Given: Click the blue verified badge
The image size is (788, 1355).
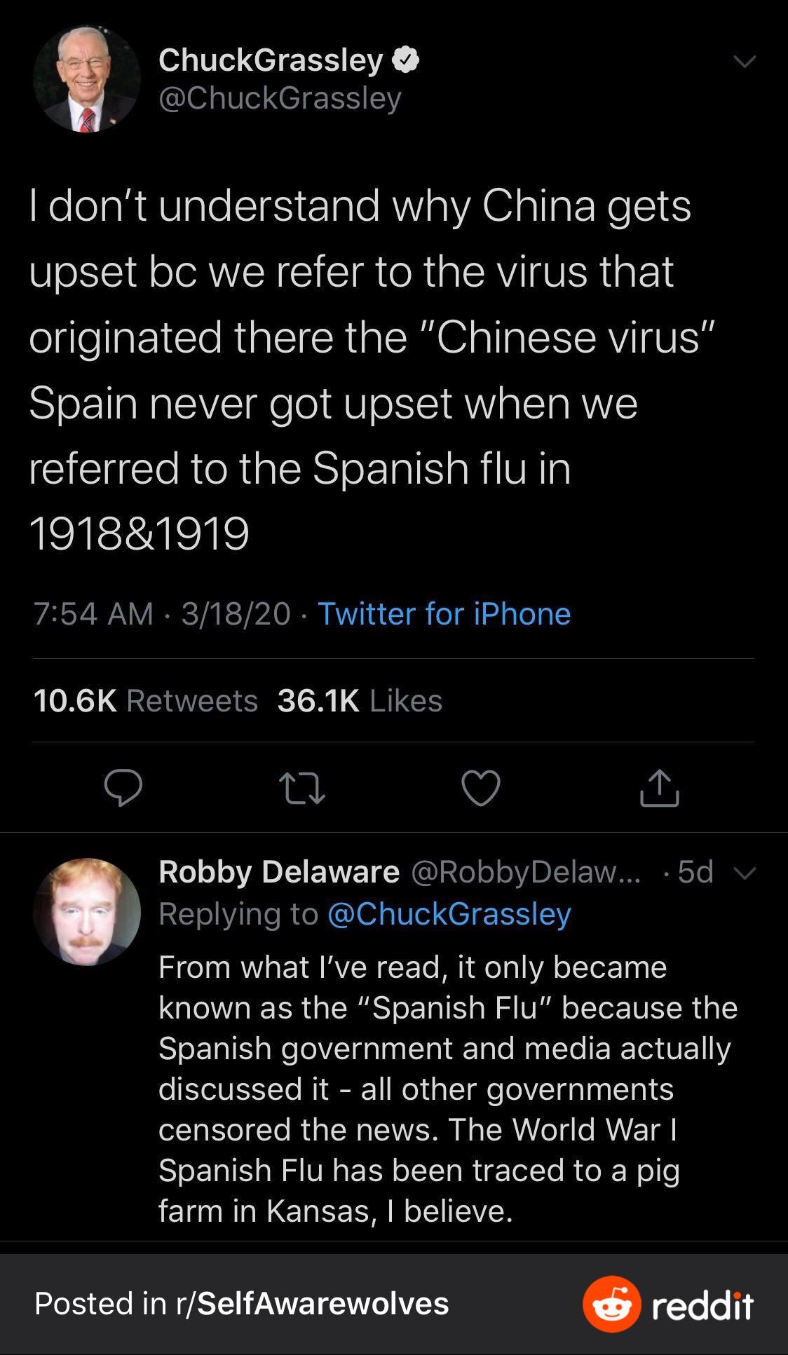Looking at the screenshot, I should [x=405, y=60].
